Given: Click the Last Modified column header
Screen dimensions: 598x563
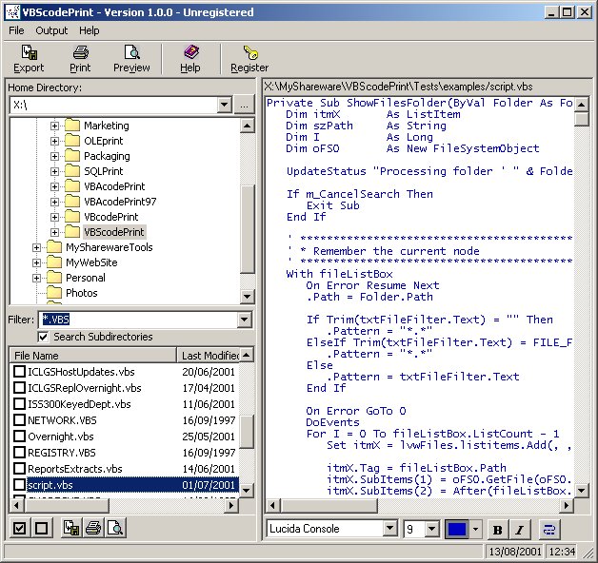Looking at the screenshot, I should 209,355.
